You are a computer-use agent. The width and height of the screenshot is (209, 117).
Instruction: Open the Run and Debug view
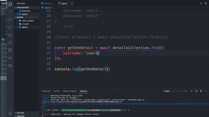coord(10,27)
